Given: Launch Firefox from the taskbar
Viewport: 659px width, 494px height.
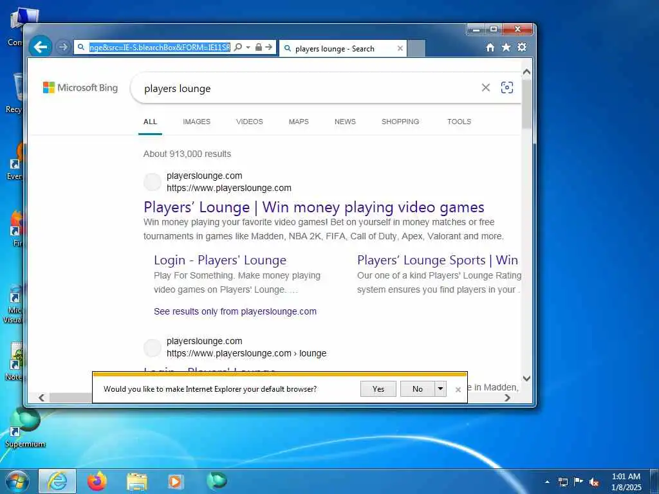Looking at the screenshot, I should [x=97, y=481].
